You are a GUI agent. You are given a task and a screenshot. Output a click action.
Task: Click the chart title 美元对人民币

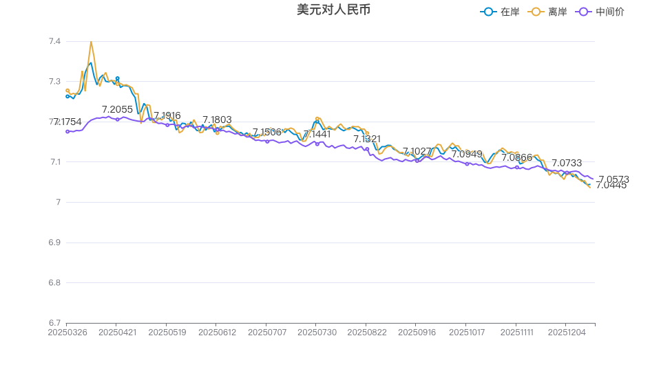tap(334, 10)
